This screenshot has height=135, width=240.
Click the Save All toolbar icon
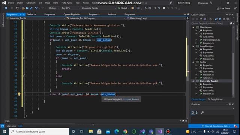pos(31,8)
